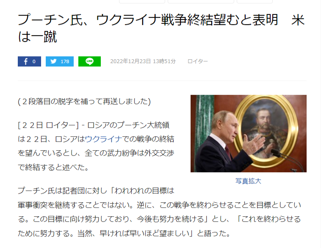Share the article via the Facebook icon
The image size is (321, 248).
(26, 61)
